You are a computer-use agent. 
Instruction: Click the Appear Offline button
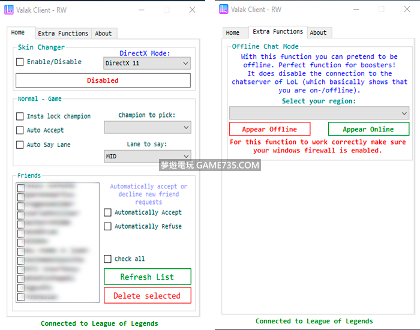(270, 130)
